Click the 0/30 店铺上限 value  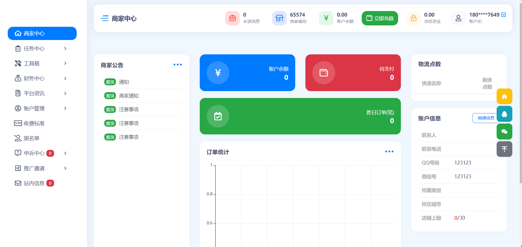[x=460, y=218]
